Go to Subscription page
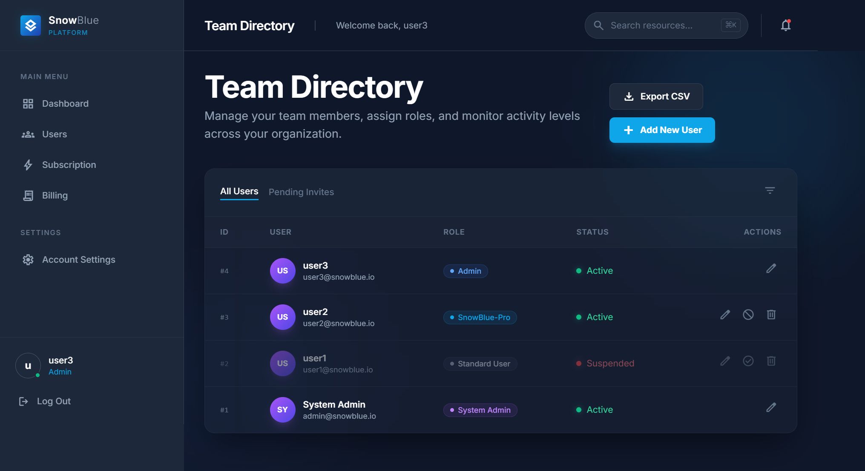Screen dimensions: 865x471 point(69,165)
